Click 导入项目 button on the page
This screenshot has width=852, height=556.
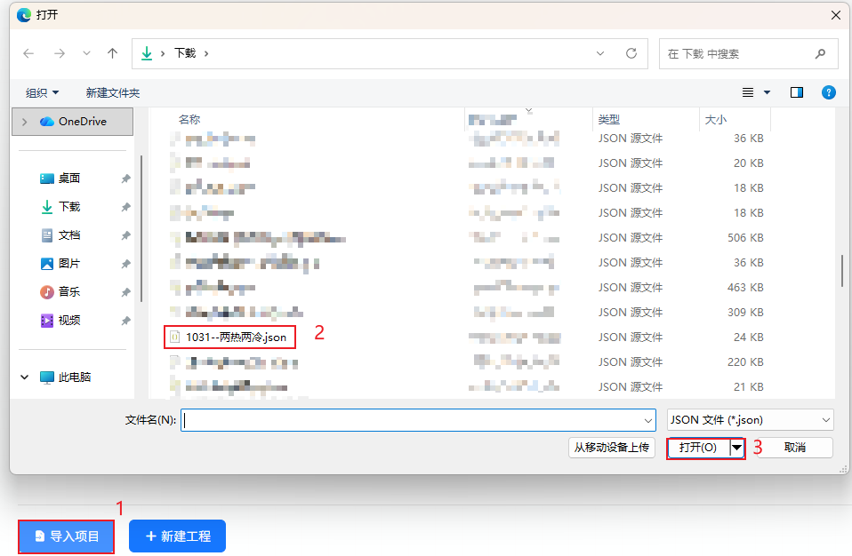pos(67,536)
